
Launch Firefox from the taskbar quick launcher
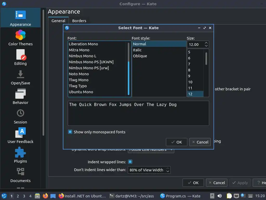click(45, 196)
